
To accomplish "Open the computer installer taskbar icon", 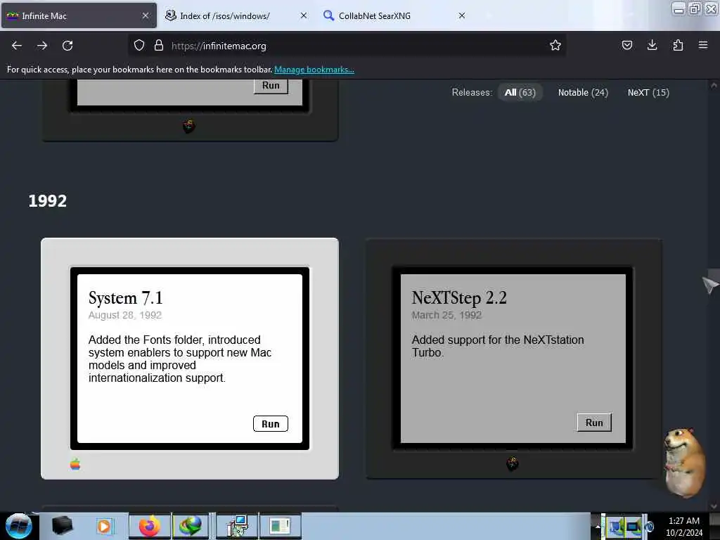I will [238, 526].
